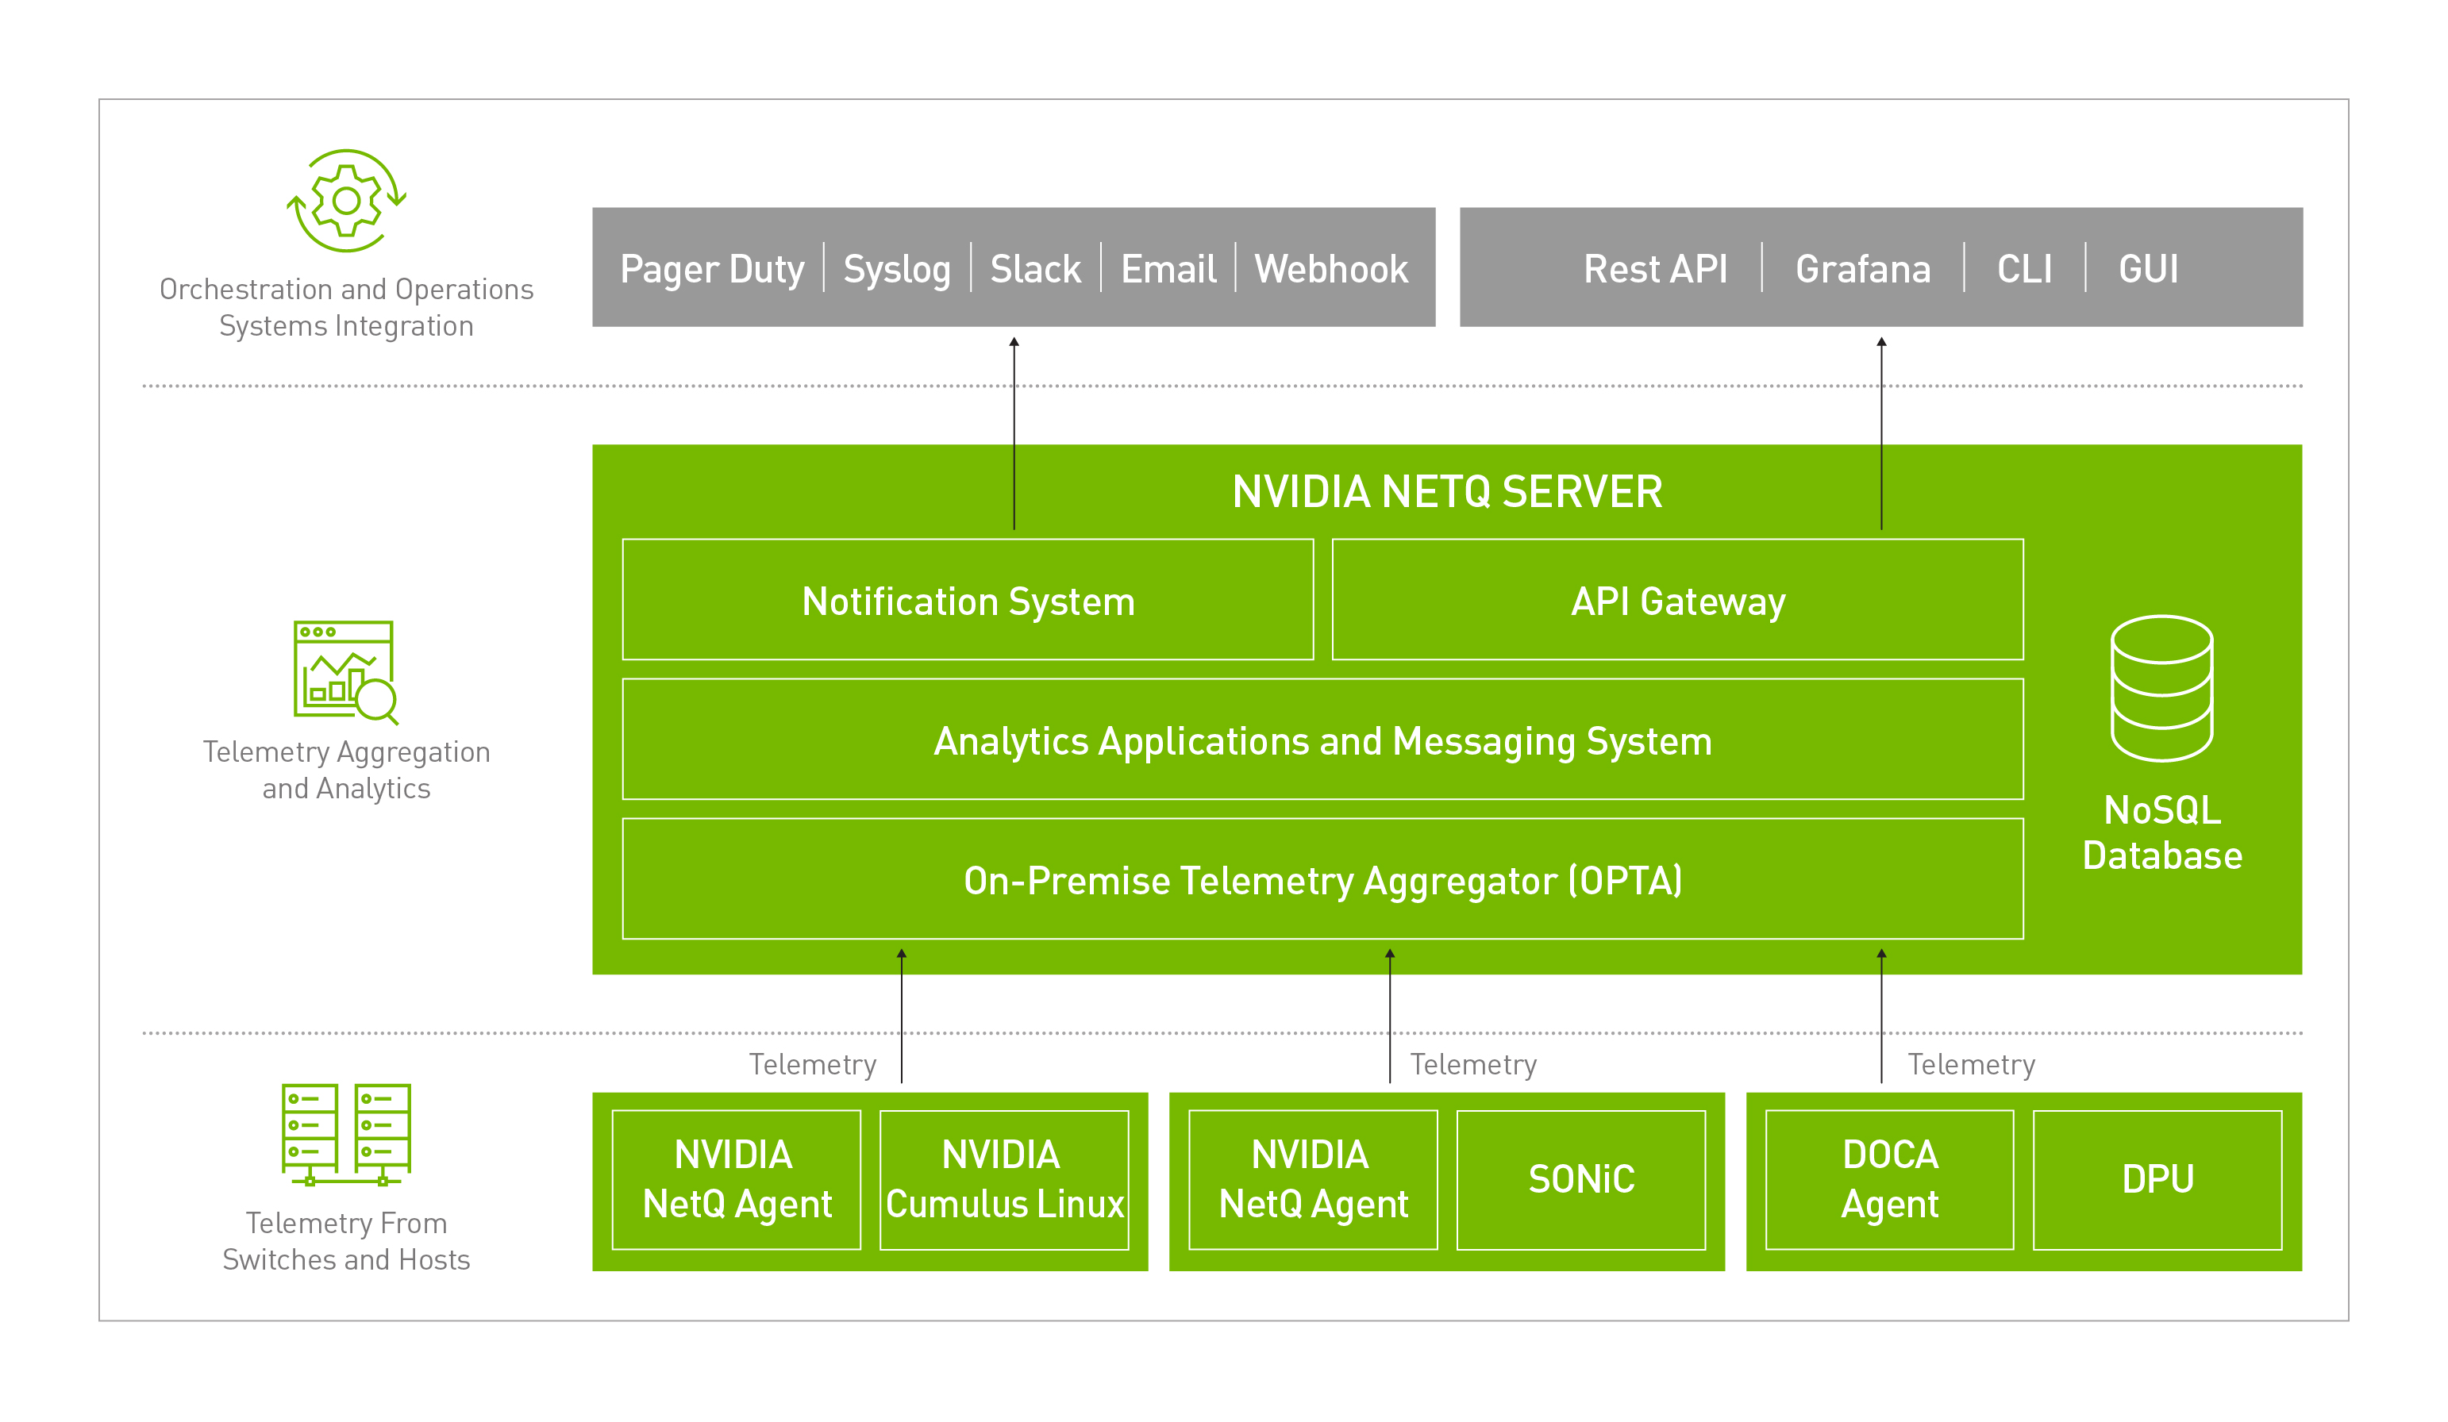Select the telemetry analytics chart icon
Image resolution: width=2448 pixels, height=1422 pixels.
344,671
